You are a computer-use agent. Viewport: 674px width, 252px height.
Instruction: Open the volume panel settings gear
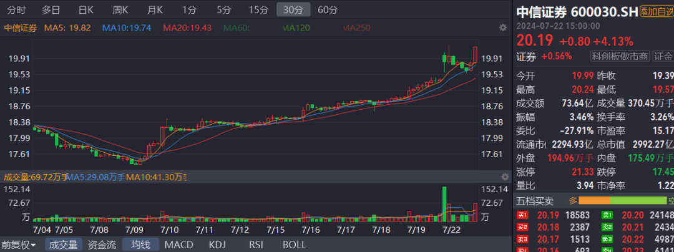coord(505,177)
